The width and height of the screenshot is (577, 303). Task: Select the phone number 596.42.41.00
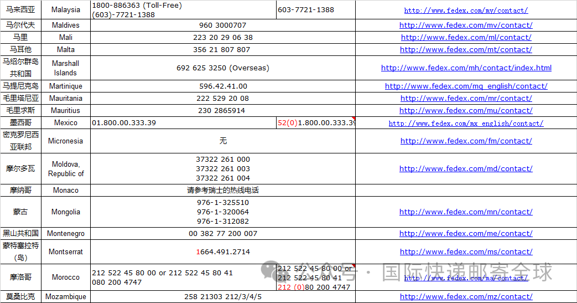[222, 86]
